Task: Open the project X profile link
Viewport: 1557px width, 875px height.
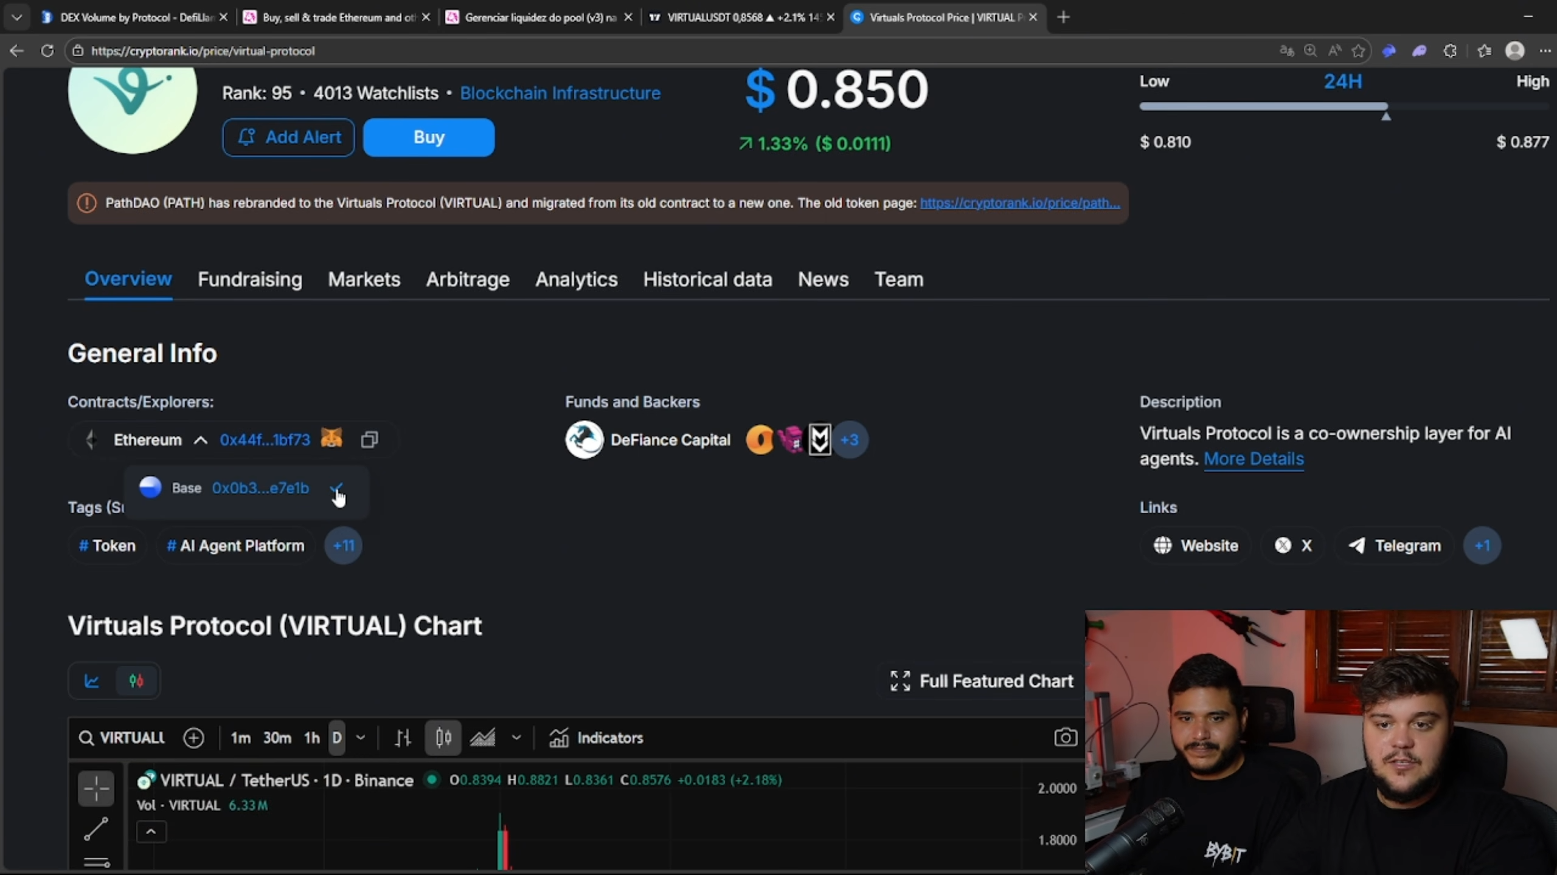Action: pos(1293,546)
